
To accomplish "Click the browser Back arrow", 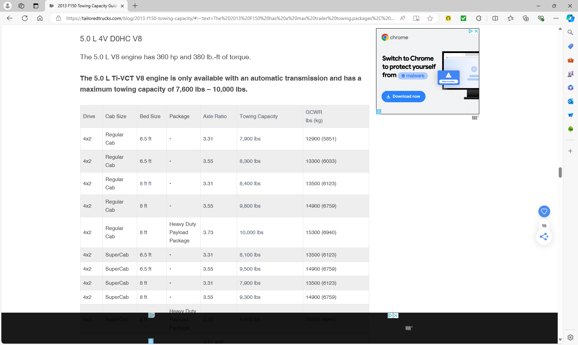I will (x=10, y=18).
